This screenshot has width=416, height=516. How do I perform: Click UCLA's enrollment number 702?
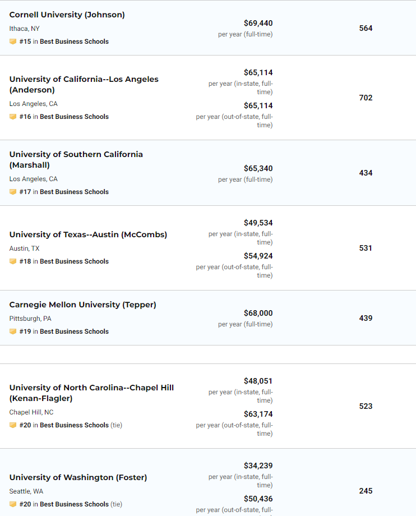tap(366, 98)
